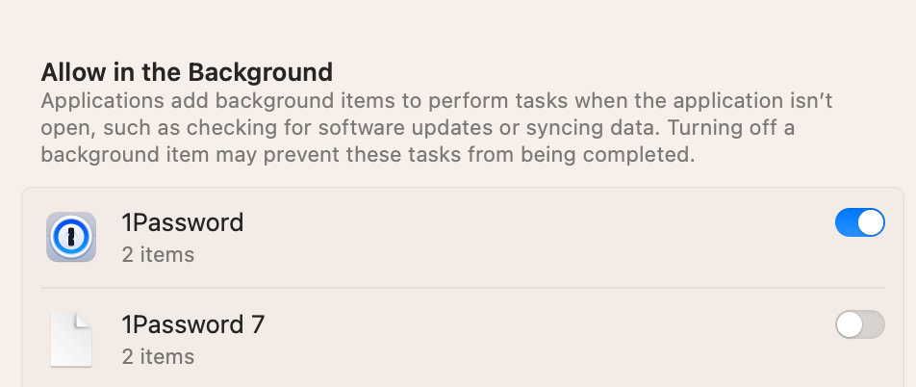Select the 1Password 7 list row
Screen dimensions: 916x387
pyautogui.click(x=463, y=339)
